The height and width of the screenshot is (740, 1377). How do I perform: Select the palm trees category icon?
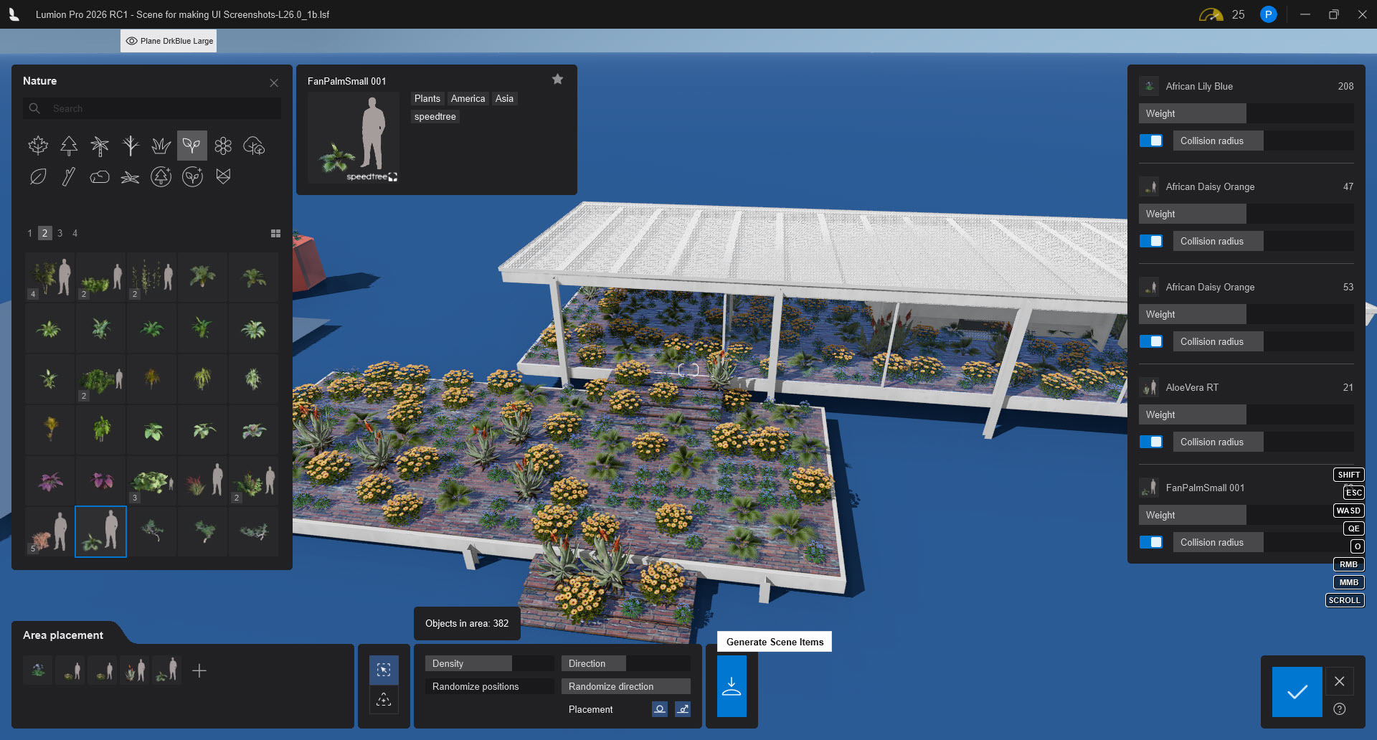pyautogui.click(x=100, y=146)
